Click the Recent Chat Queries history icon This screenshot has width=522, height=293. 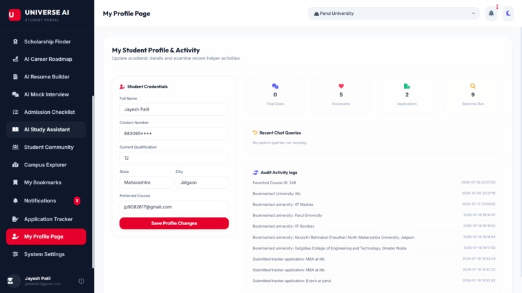coord(255,133)
